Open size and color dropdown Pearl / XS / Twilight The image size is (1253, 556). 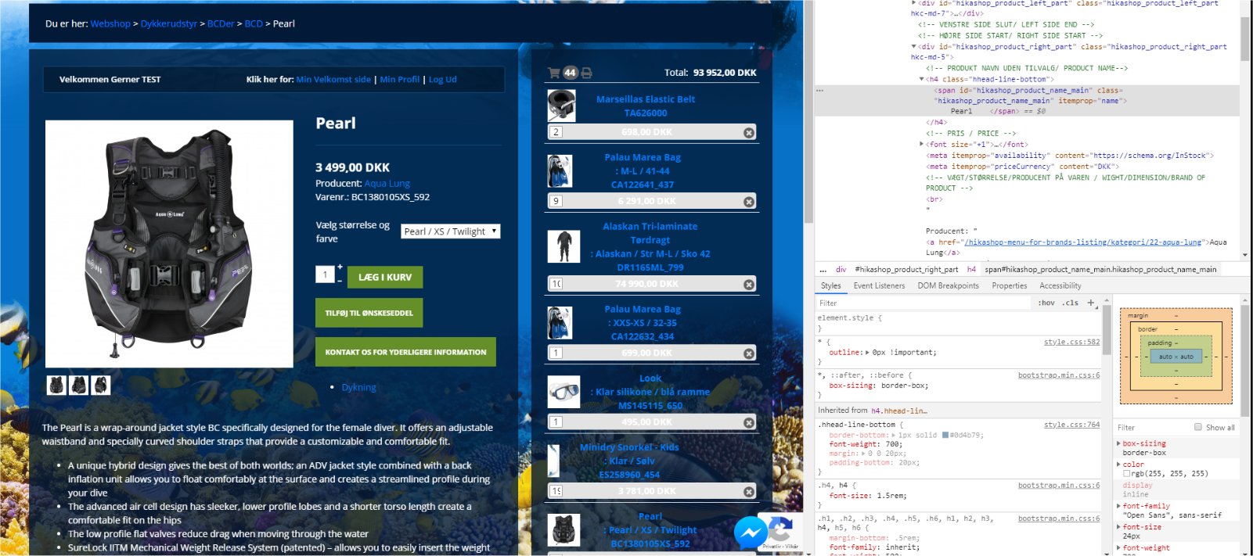[x=450, y=231]
